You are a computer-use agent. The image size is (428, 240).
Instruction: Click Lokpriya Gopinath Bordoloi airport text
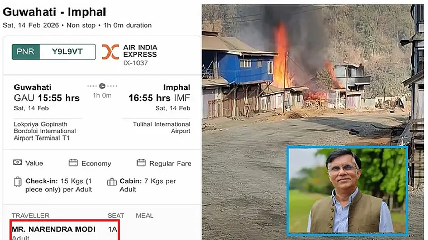tap(45, 131)
